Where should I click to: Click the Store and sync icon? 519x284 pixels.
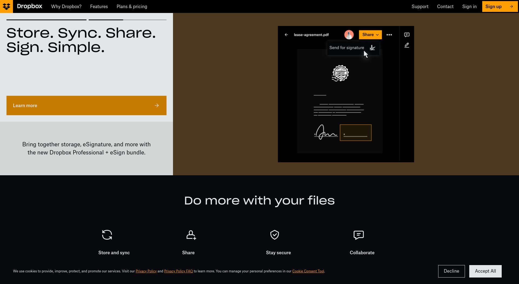pos(107,235)
